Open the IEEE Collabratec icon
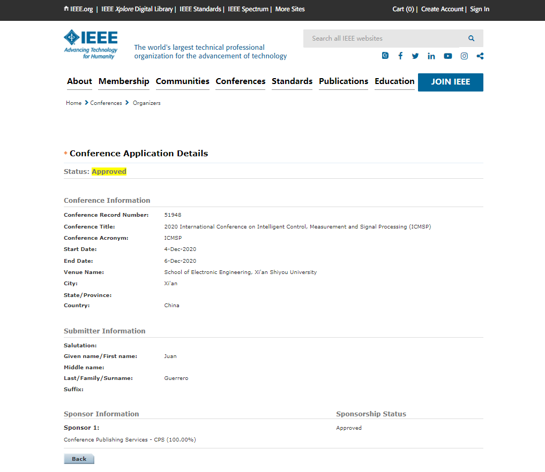This screenshot has width=545, height=472. 385,56
